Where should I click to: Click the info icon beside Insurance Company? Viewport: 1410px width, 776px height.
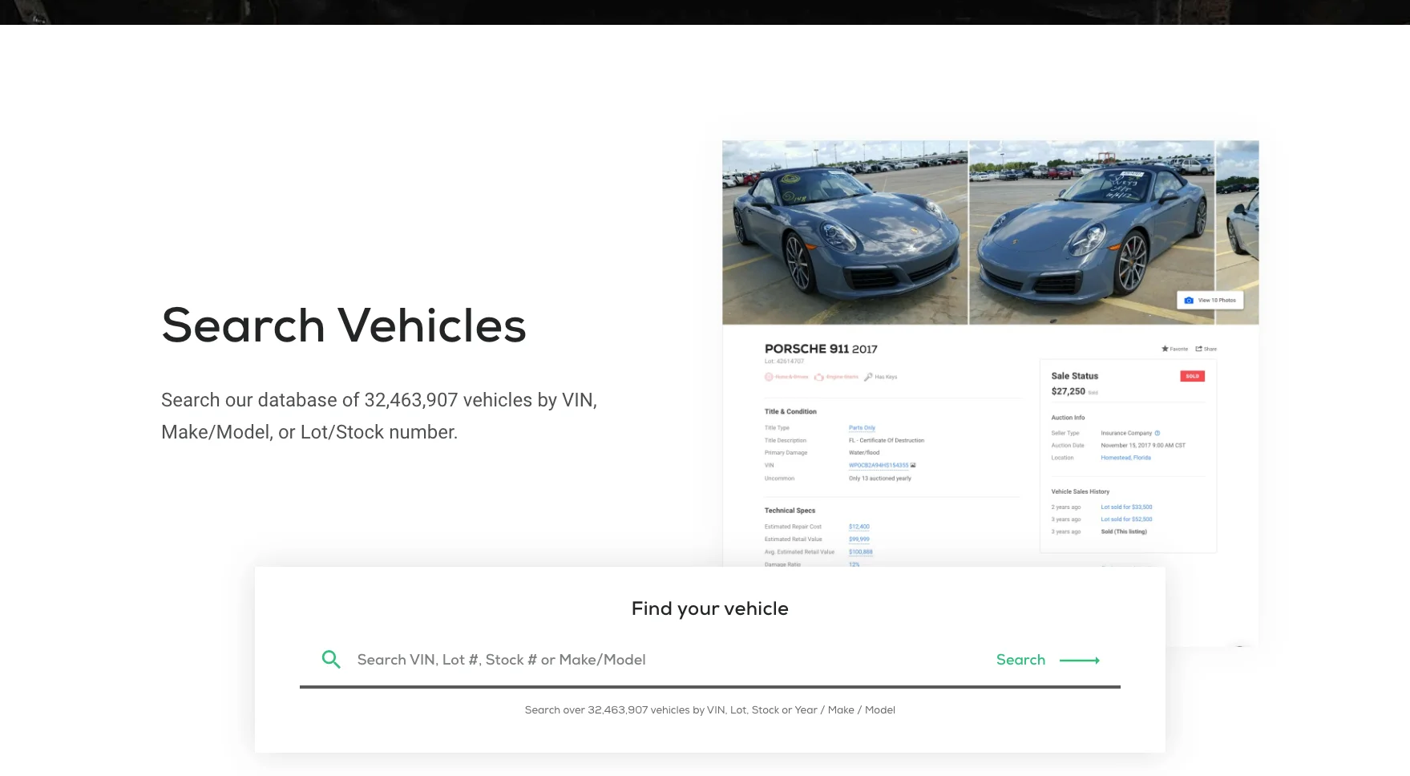point(1157,433)
